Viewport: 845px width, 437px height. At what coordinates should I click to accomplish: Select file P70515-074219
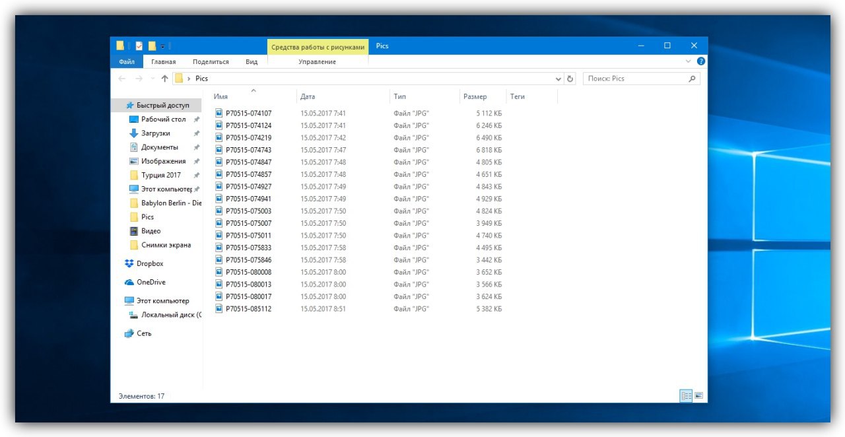pyautogui.click(x=248, y=138)
